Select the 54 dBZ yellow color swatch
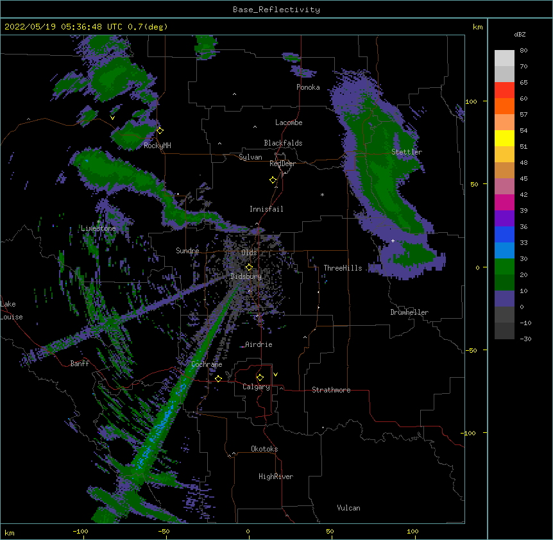Image resolution: width=553 pixels, height=540 pixels. click(x=504, y=138)
